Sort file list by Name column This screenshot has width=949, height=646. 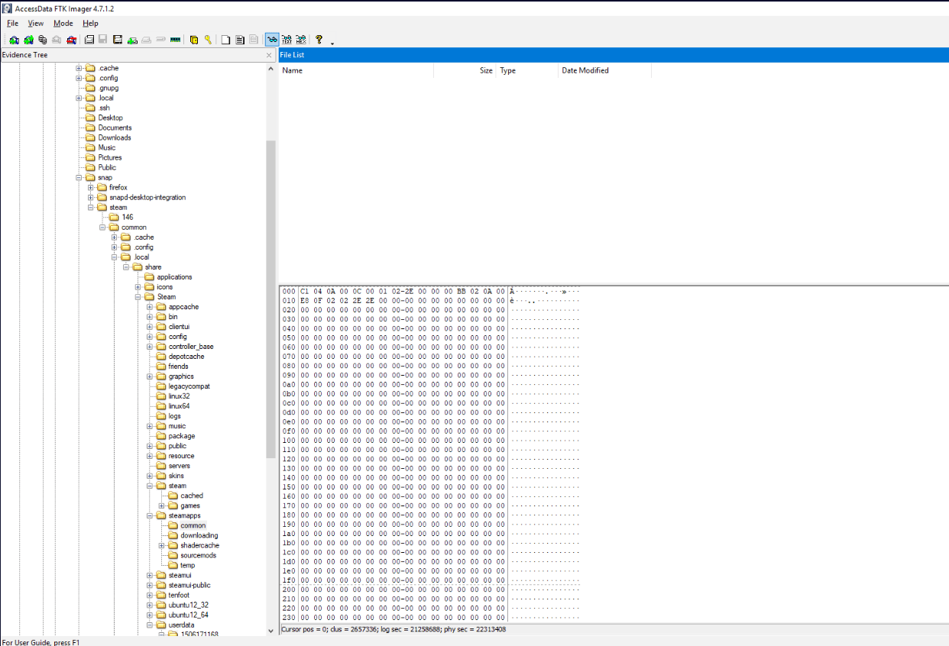click(356, 70)
